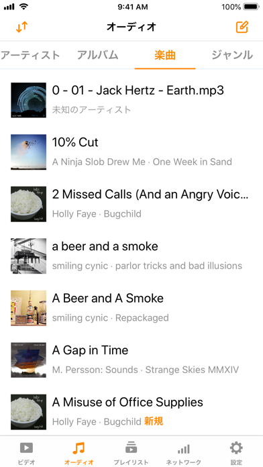Open the プレイリスト icon
The height and width of the screenshot is (467, 263).
[x=131, y=448]
